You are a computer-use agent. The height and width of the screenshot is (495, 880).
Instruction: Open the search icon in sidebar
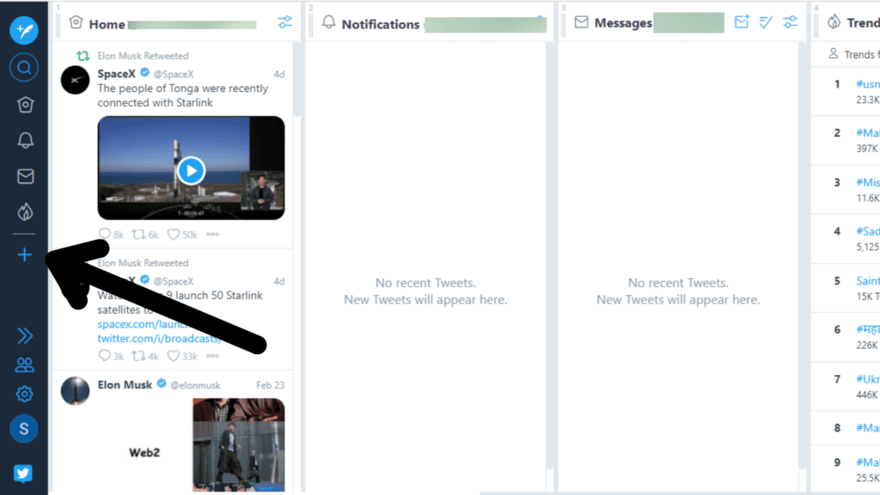click(x=24, y=68)
